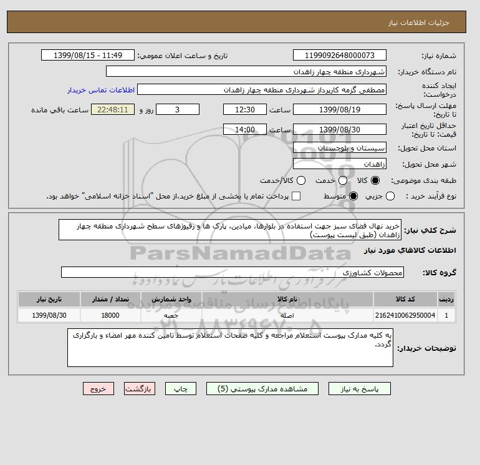Screen dimensions: 480x465
Task: Select the کالا radio button
Action: click(x=375, y=180)
